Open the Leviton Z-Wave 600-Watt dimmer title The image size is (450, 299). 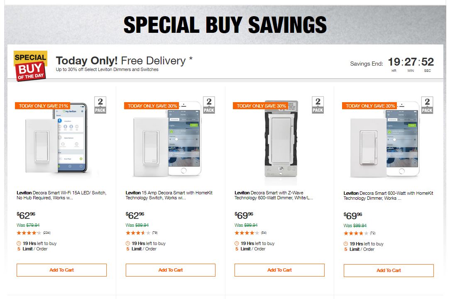click(274, 195)
